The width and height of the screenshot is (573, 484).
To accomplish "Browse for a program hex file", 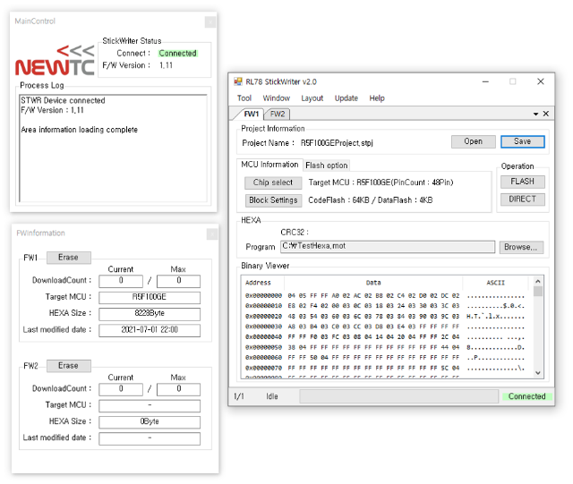I will click(521, 247).
